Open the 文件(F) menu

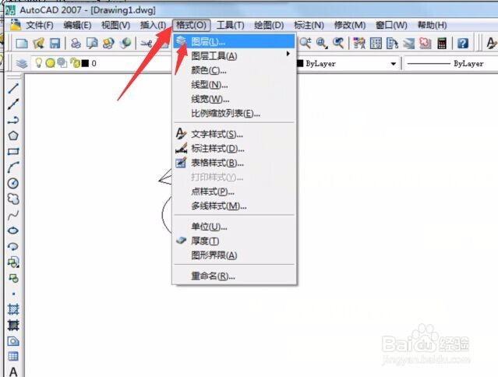point(40,25)
